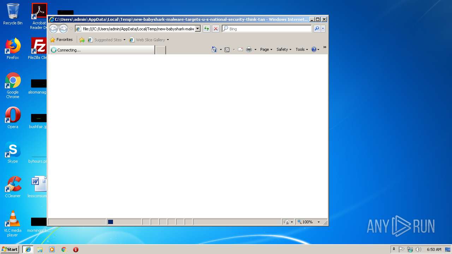The width and height of the screenshot is (452, 254).
Task: Show hidden system tray icons
Action: (394, 249)
